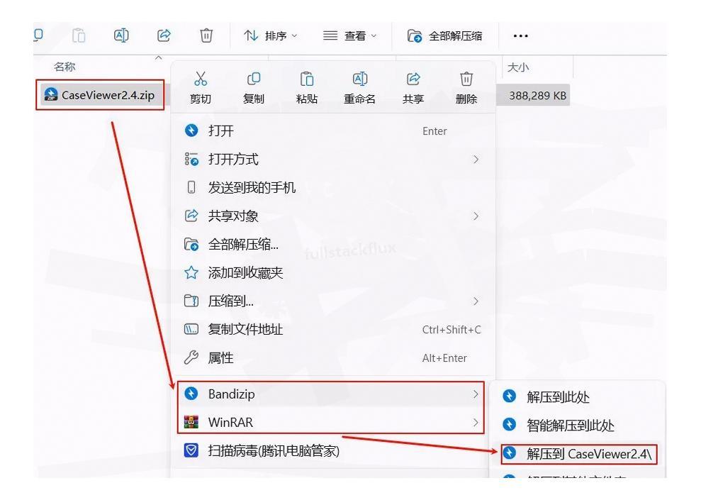This screenshot has height=500, width=701.
Task: Expand the 共享对象 submenu arrow
Action: click(476, 216)
